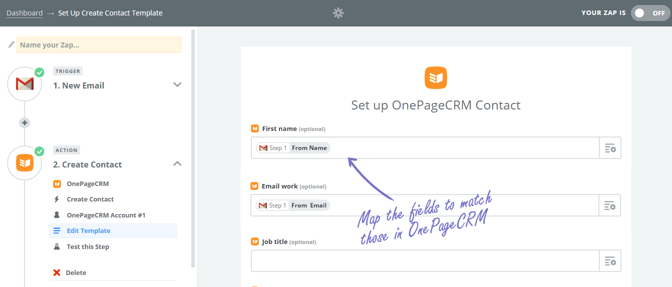Expand the 1. New Email step chevron
The height and width of the screenshot is (287, 672).
(x=177, y=84)
